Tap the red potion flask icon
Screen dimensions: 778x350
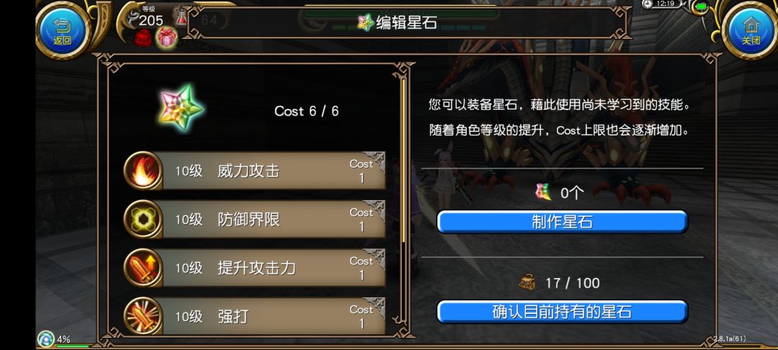[181, 17]
